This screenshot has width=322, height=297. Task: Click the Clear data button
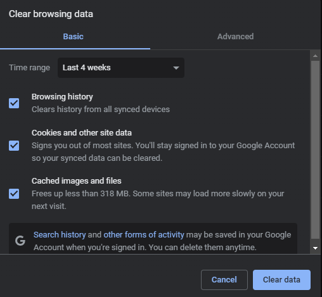click(281, 280)
